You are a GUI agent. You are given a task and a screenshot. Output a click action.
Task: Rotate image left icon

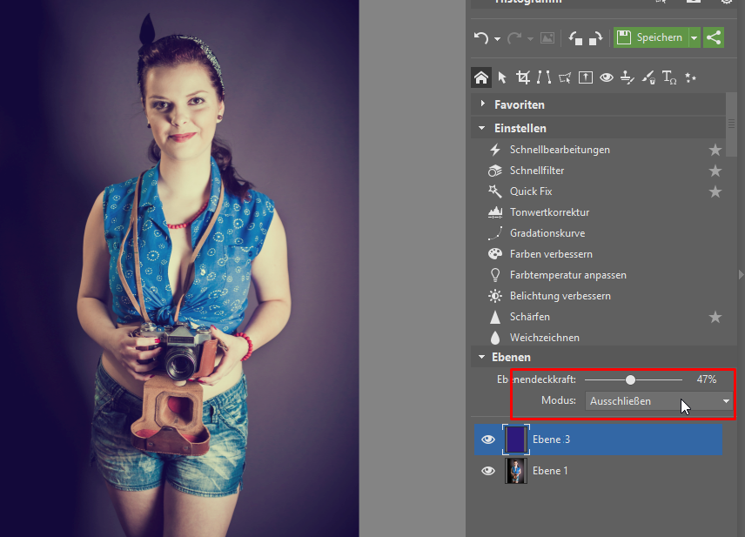(575, 37)
